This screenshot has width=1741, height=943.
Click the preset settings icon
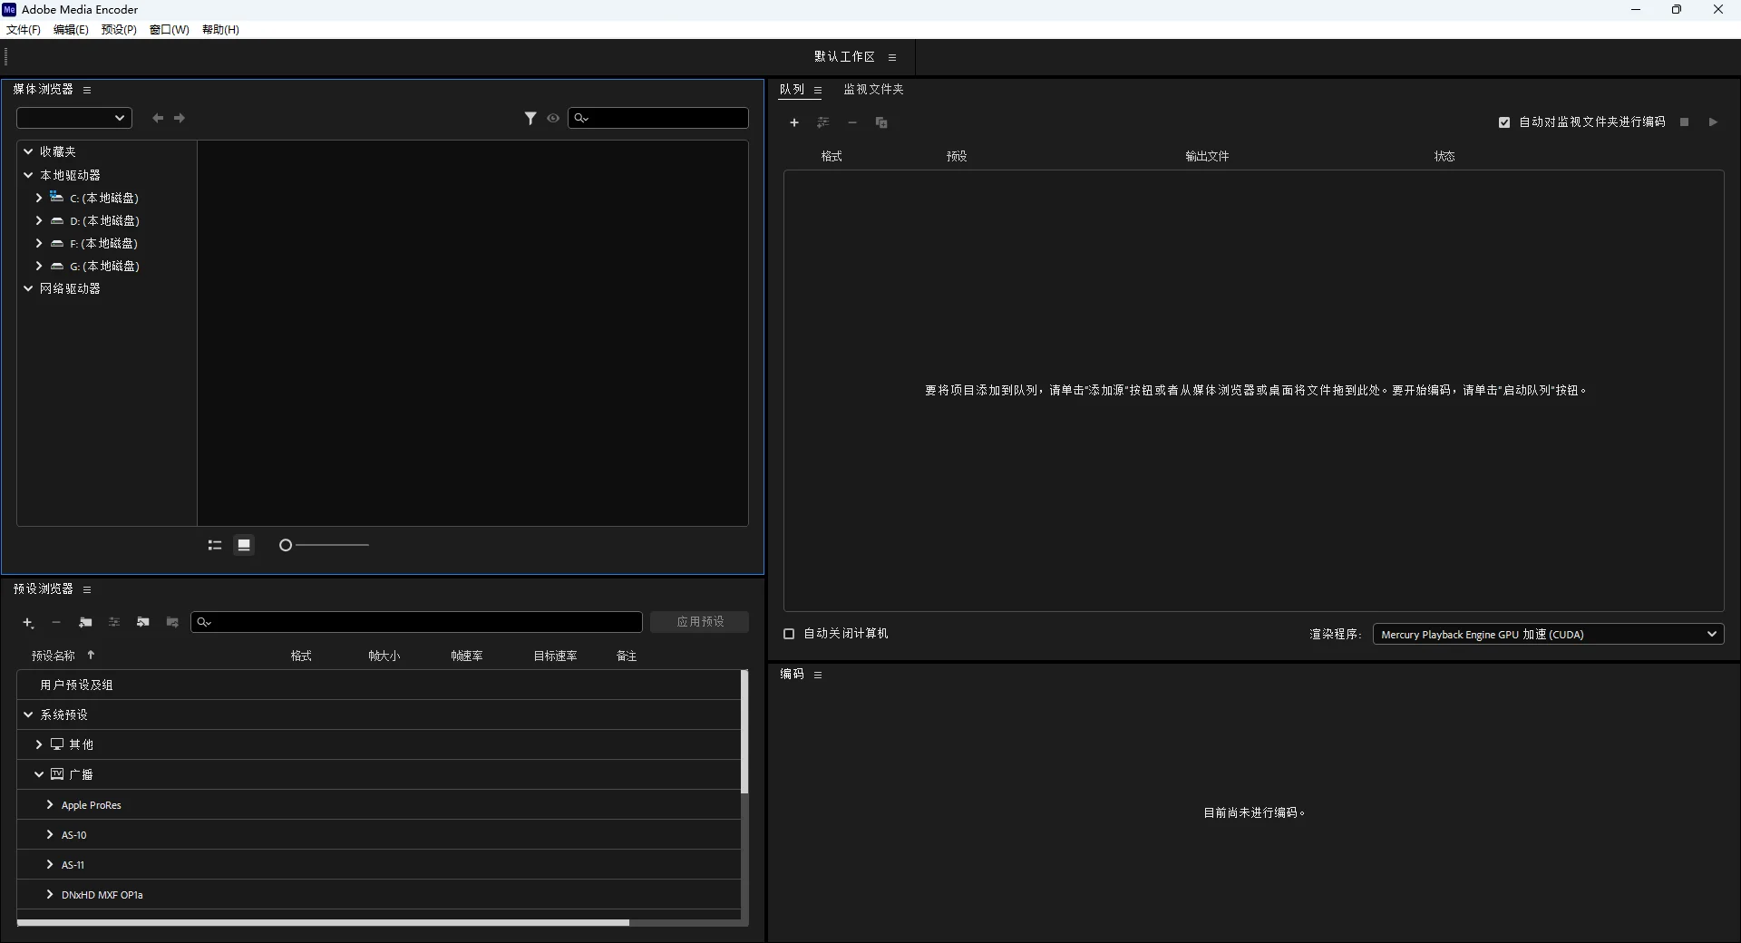click(114, 623)
